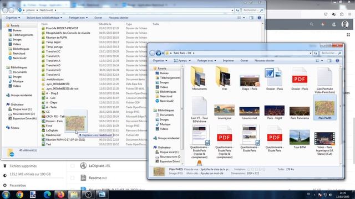Select Vidéo - Paris hyperlapse video file

pyautogui.click(x=324, y=143)
